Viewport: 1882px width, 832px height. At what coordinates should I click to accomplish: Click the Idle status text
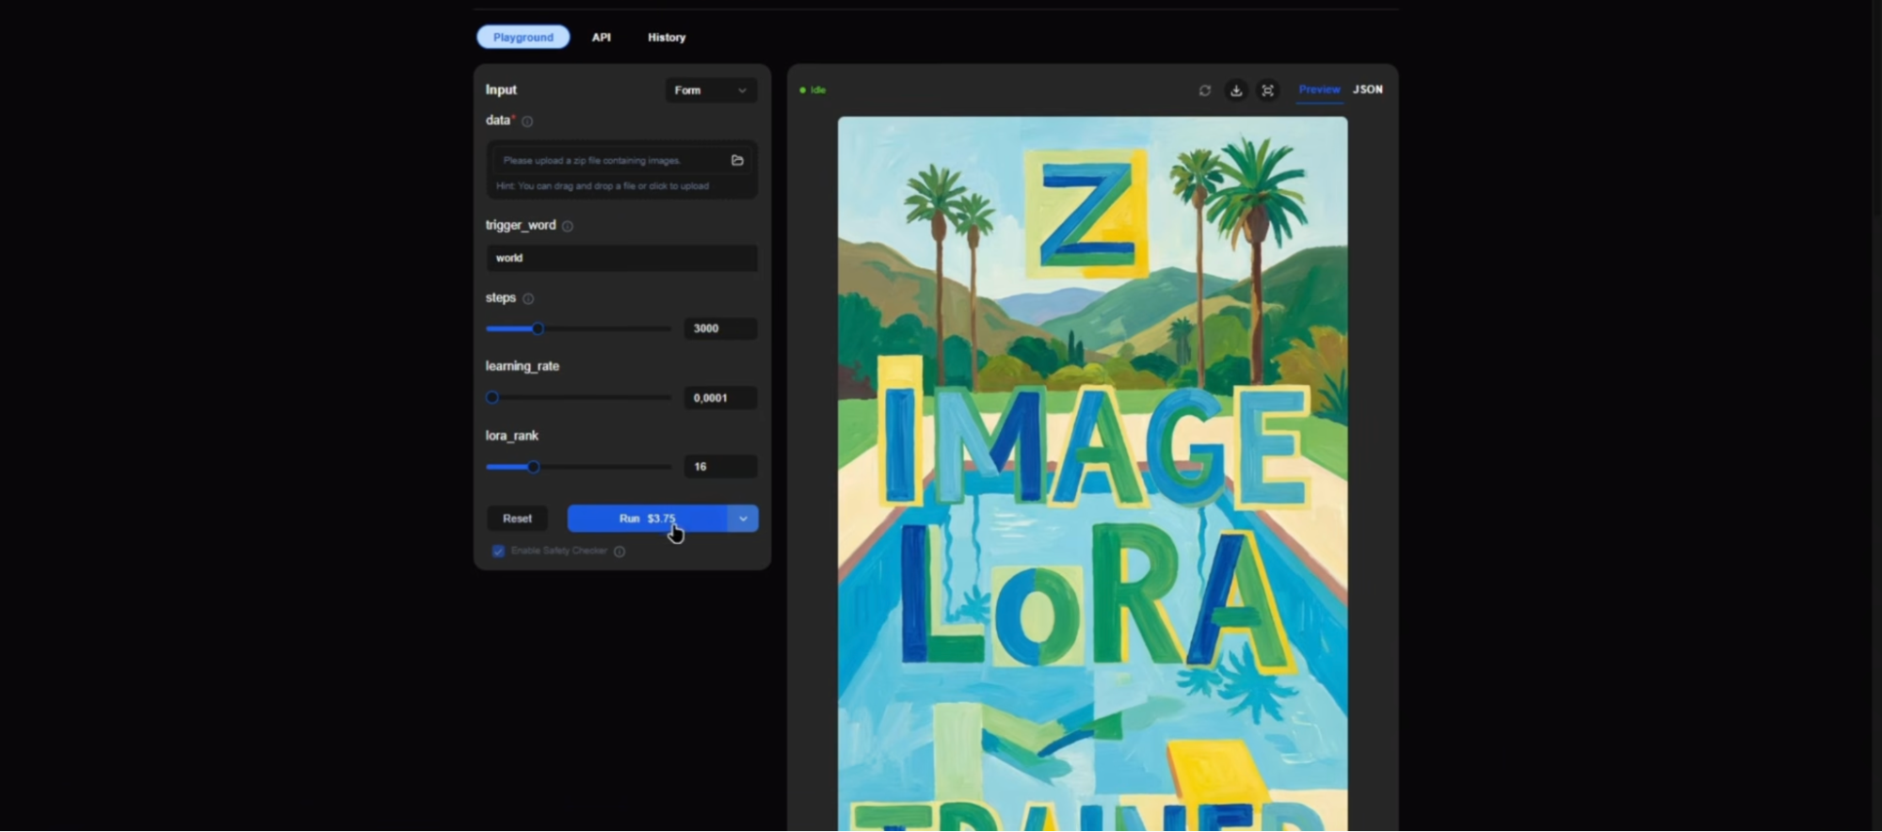click(x=818, y=90)
